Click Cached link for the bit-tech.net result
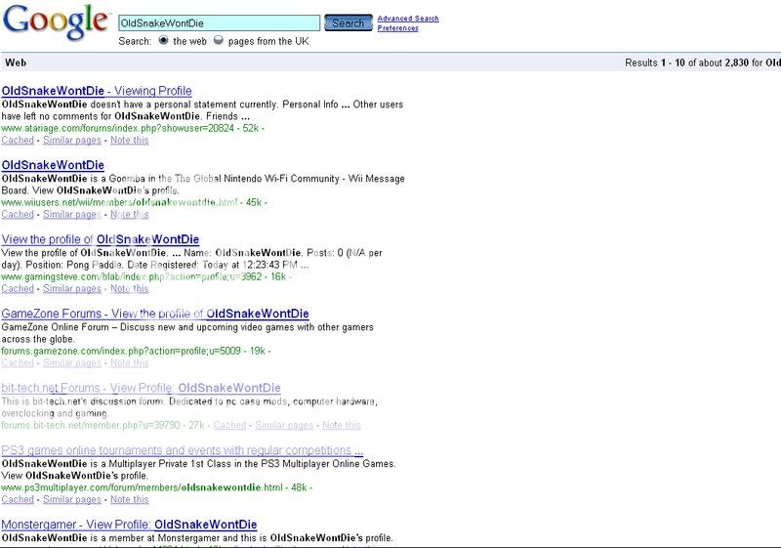This screenshot has height=548, width=781. 229,425
